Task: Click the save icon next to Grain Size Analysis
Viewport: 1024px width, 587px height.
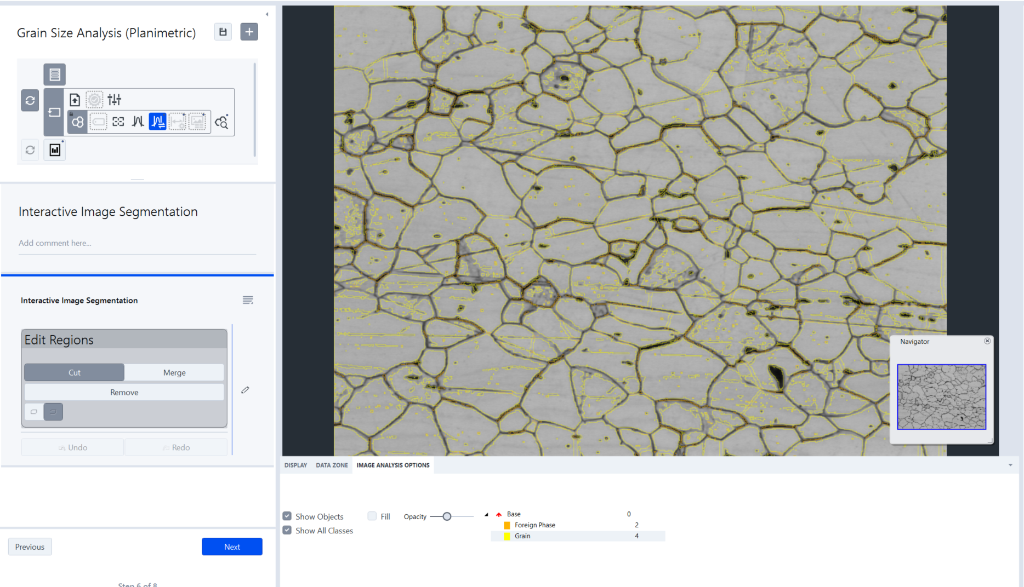Action: click(223, 32)
